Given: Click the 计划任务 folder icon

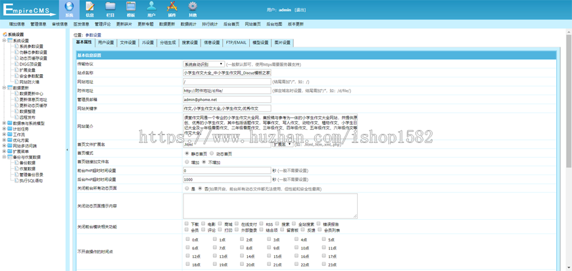Looking at the screenshot, I should point(10,129).
